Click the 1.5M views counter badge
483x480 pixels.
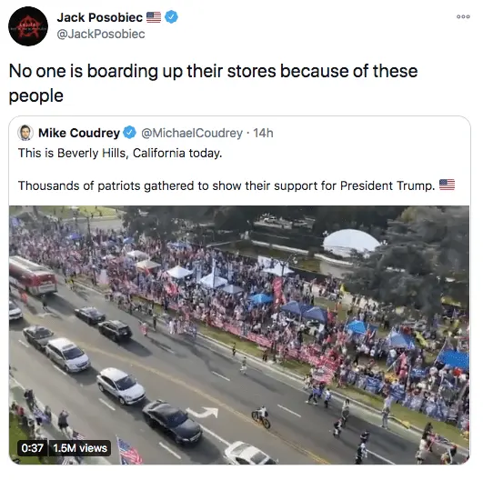point(80,447)
